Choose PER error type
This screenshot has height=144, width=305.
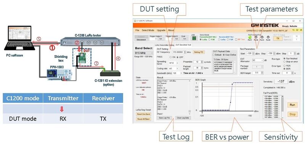(x=284, y=66)
